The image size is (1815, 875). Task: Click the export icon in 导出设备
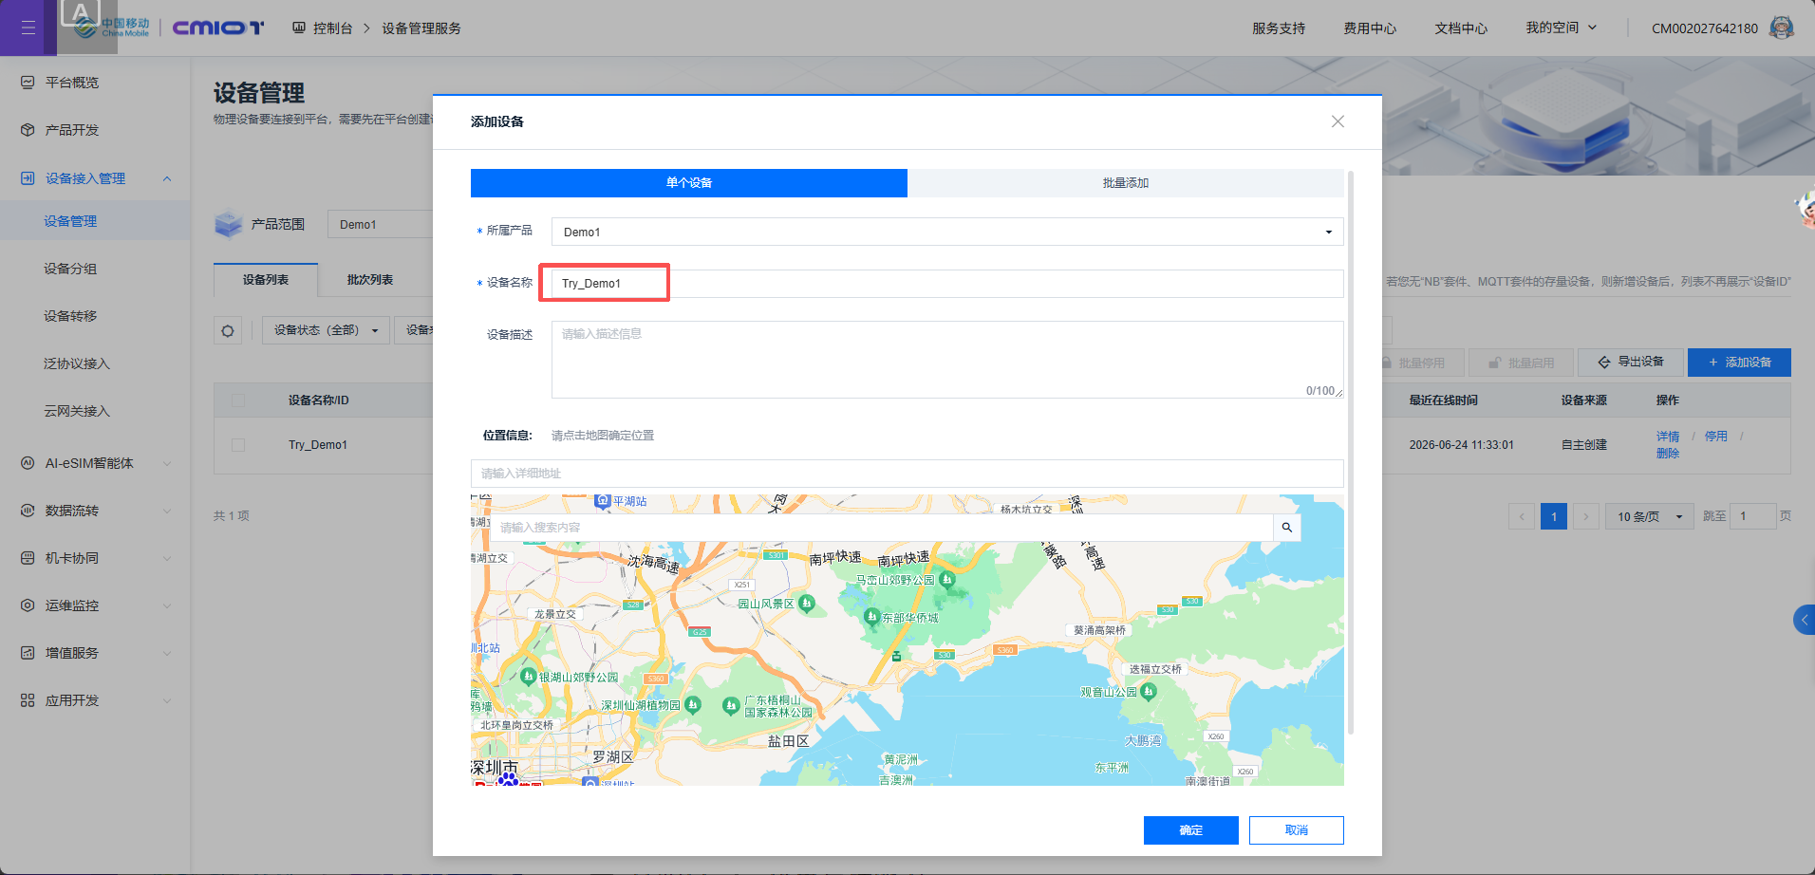click(1604, 363)
